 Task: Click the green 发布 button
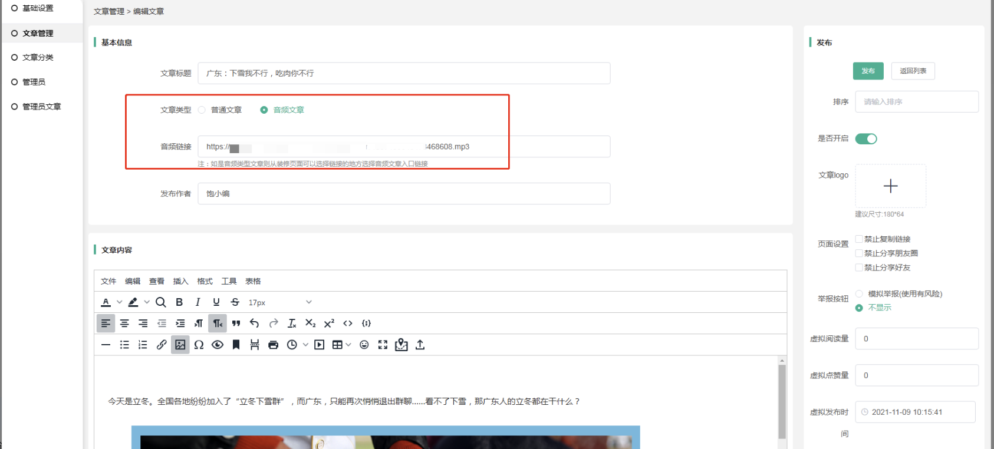point(868,71)
